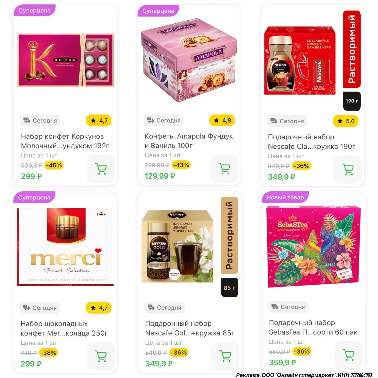Viewport: 378px width, 378px height.
Task: Add Nescafe Gold gift set to cart
Action: [226, 356]
